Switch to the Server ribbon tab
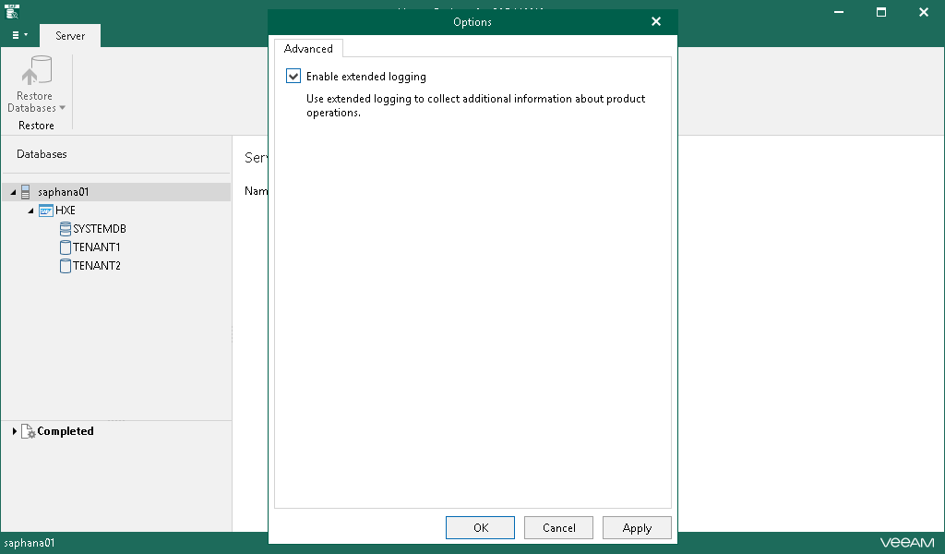 [x=70, y=36]
